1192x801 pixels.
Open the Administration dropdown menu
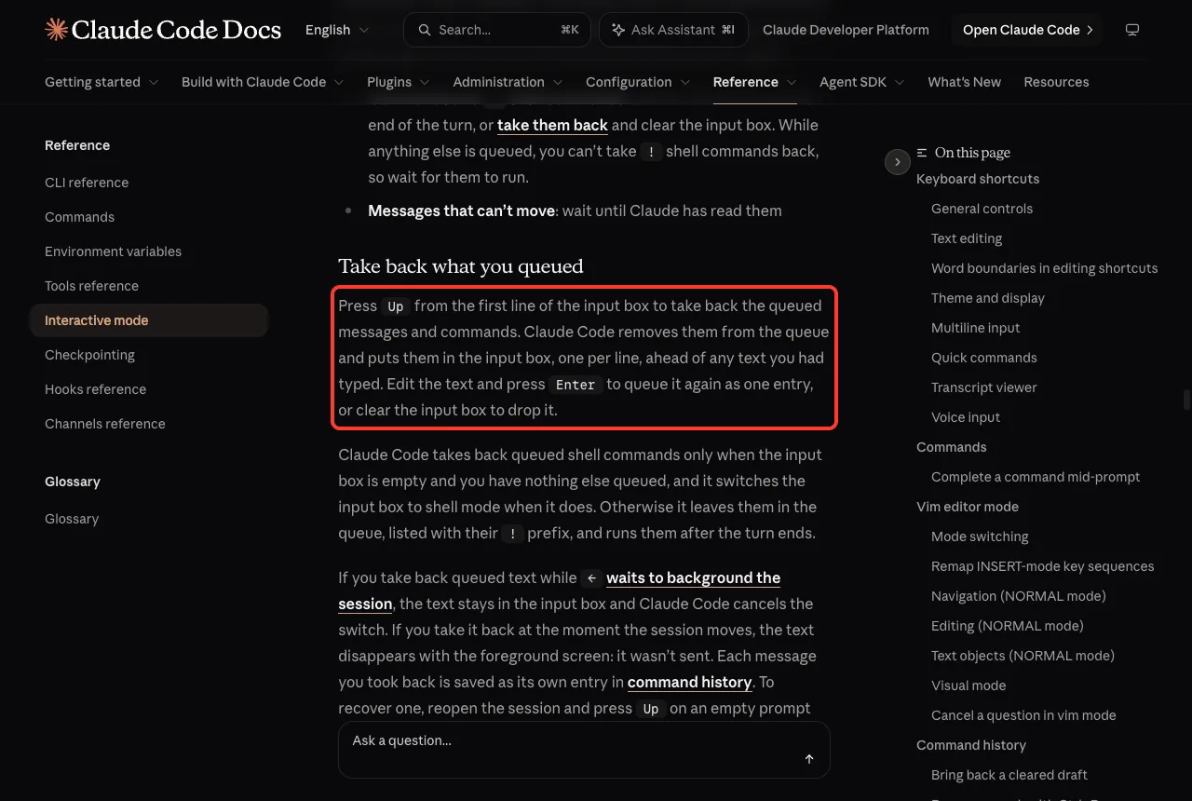pos(508,82)
